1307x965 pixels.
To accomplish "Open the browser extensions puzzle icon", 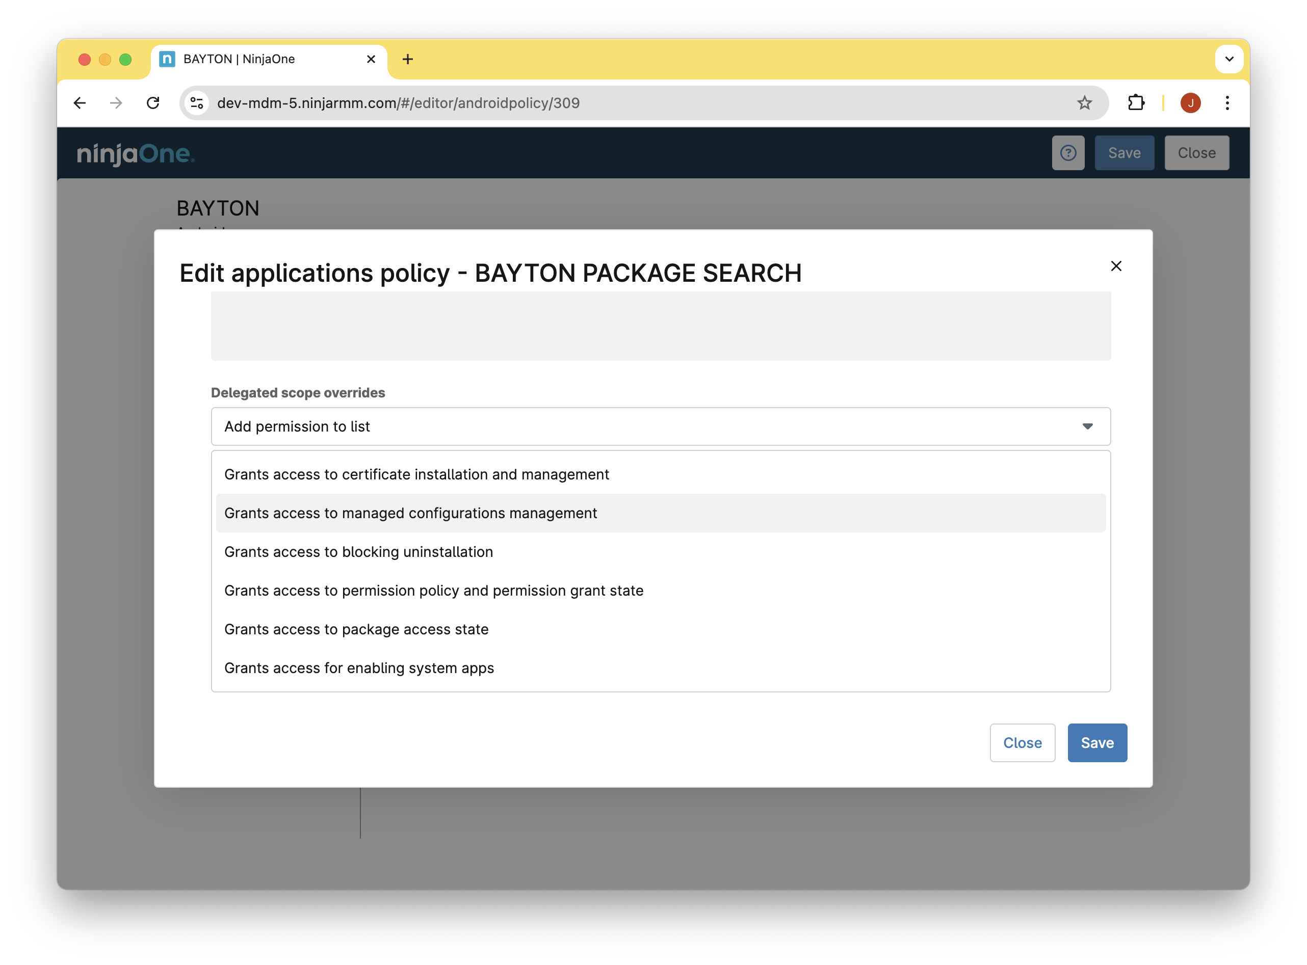I will [x=1136, y=103].
